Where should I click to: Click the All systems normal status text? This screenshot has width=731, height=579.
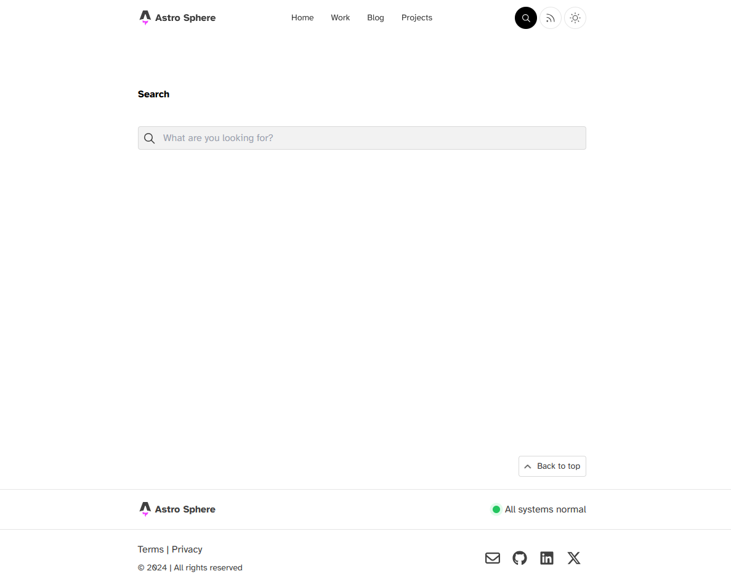(x=546, y=509)
